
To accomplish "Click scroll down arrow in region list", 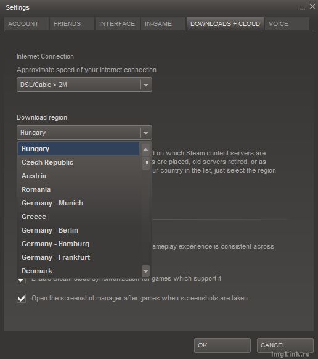I will coord(145,271).
